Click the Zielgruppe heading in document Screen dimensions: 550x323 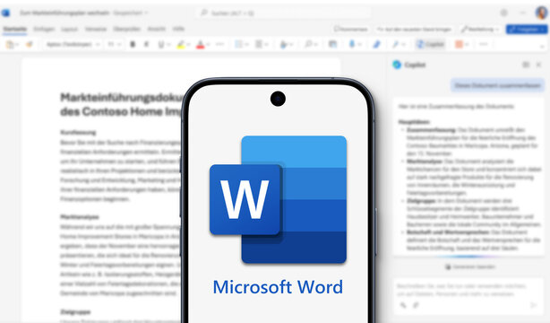75,311
